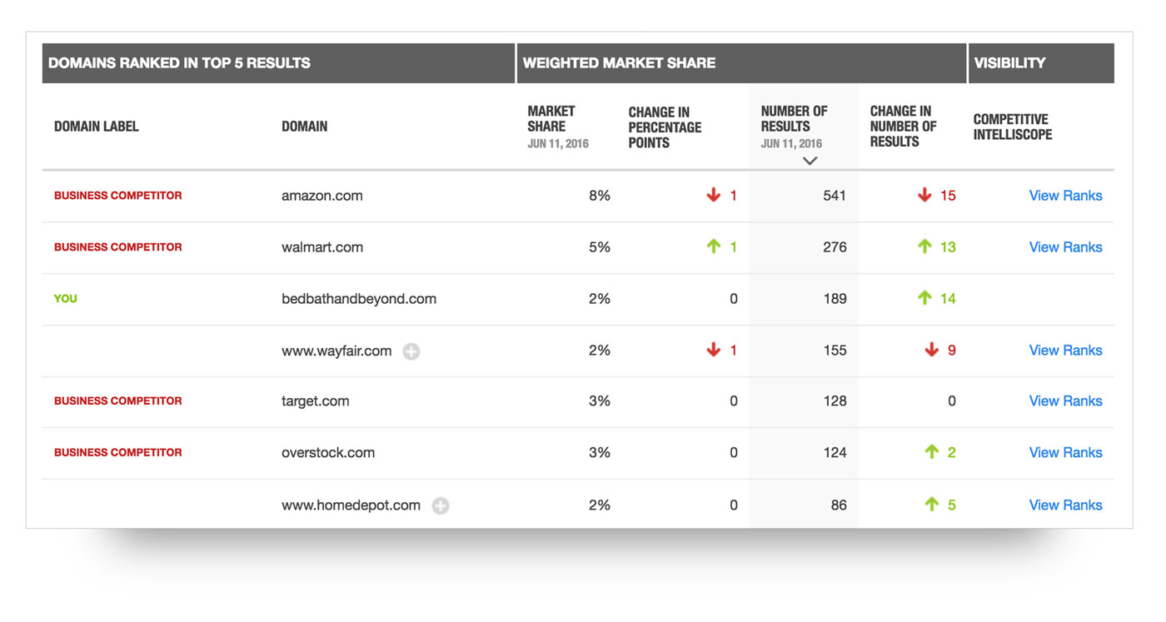Viewport: 1166px width, 622px height.
Task: Click the Domain Label column header
Action: point(97,127)
